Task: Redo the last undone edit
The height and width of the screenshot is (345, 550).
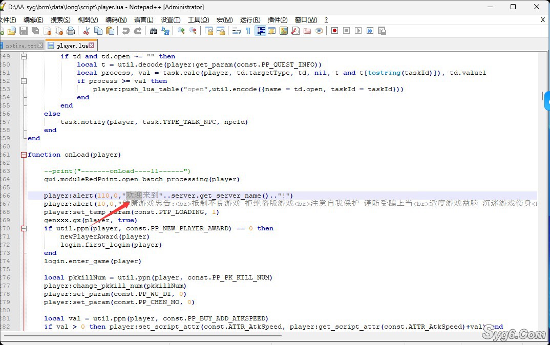Action: point(137,31)
